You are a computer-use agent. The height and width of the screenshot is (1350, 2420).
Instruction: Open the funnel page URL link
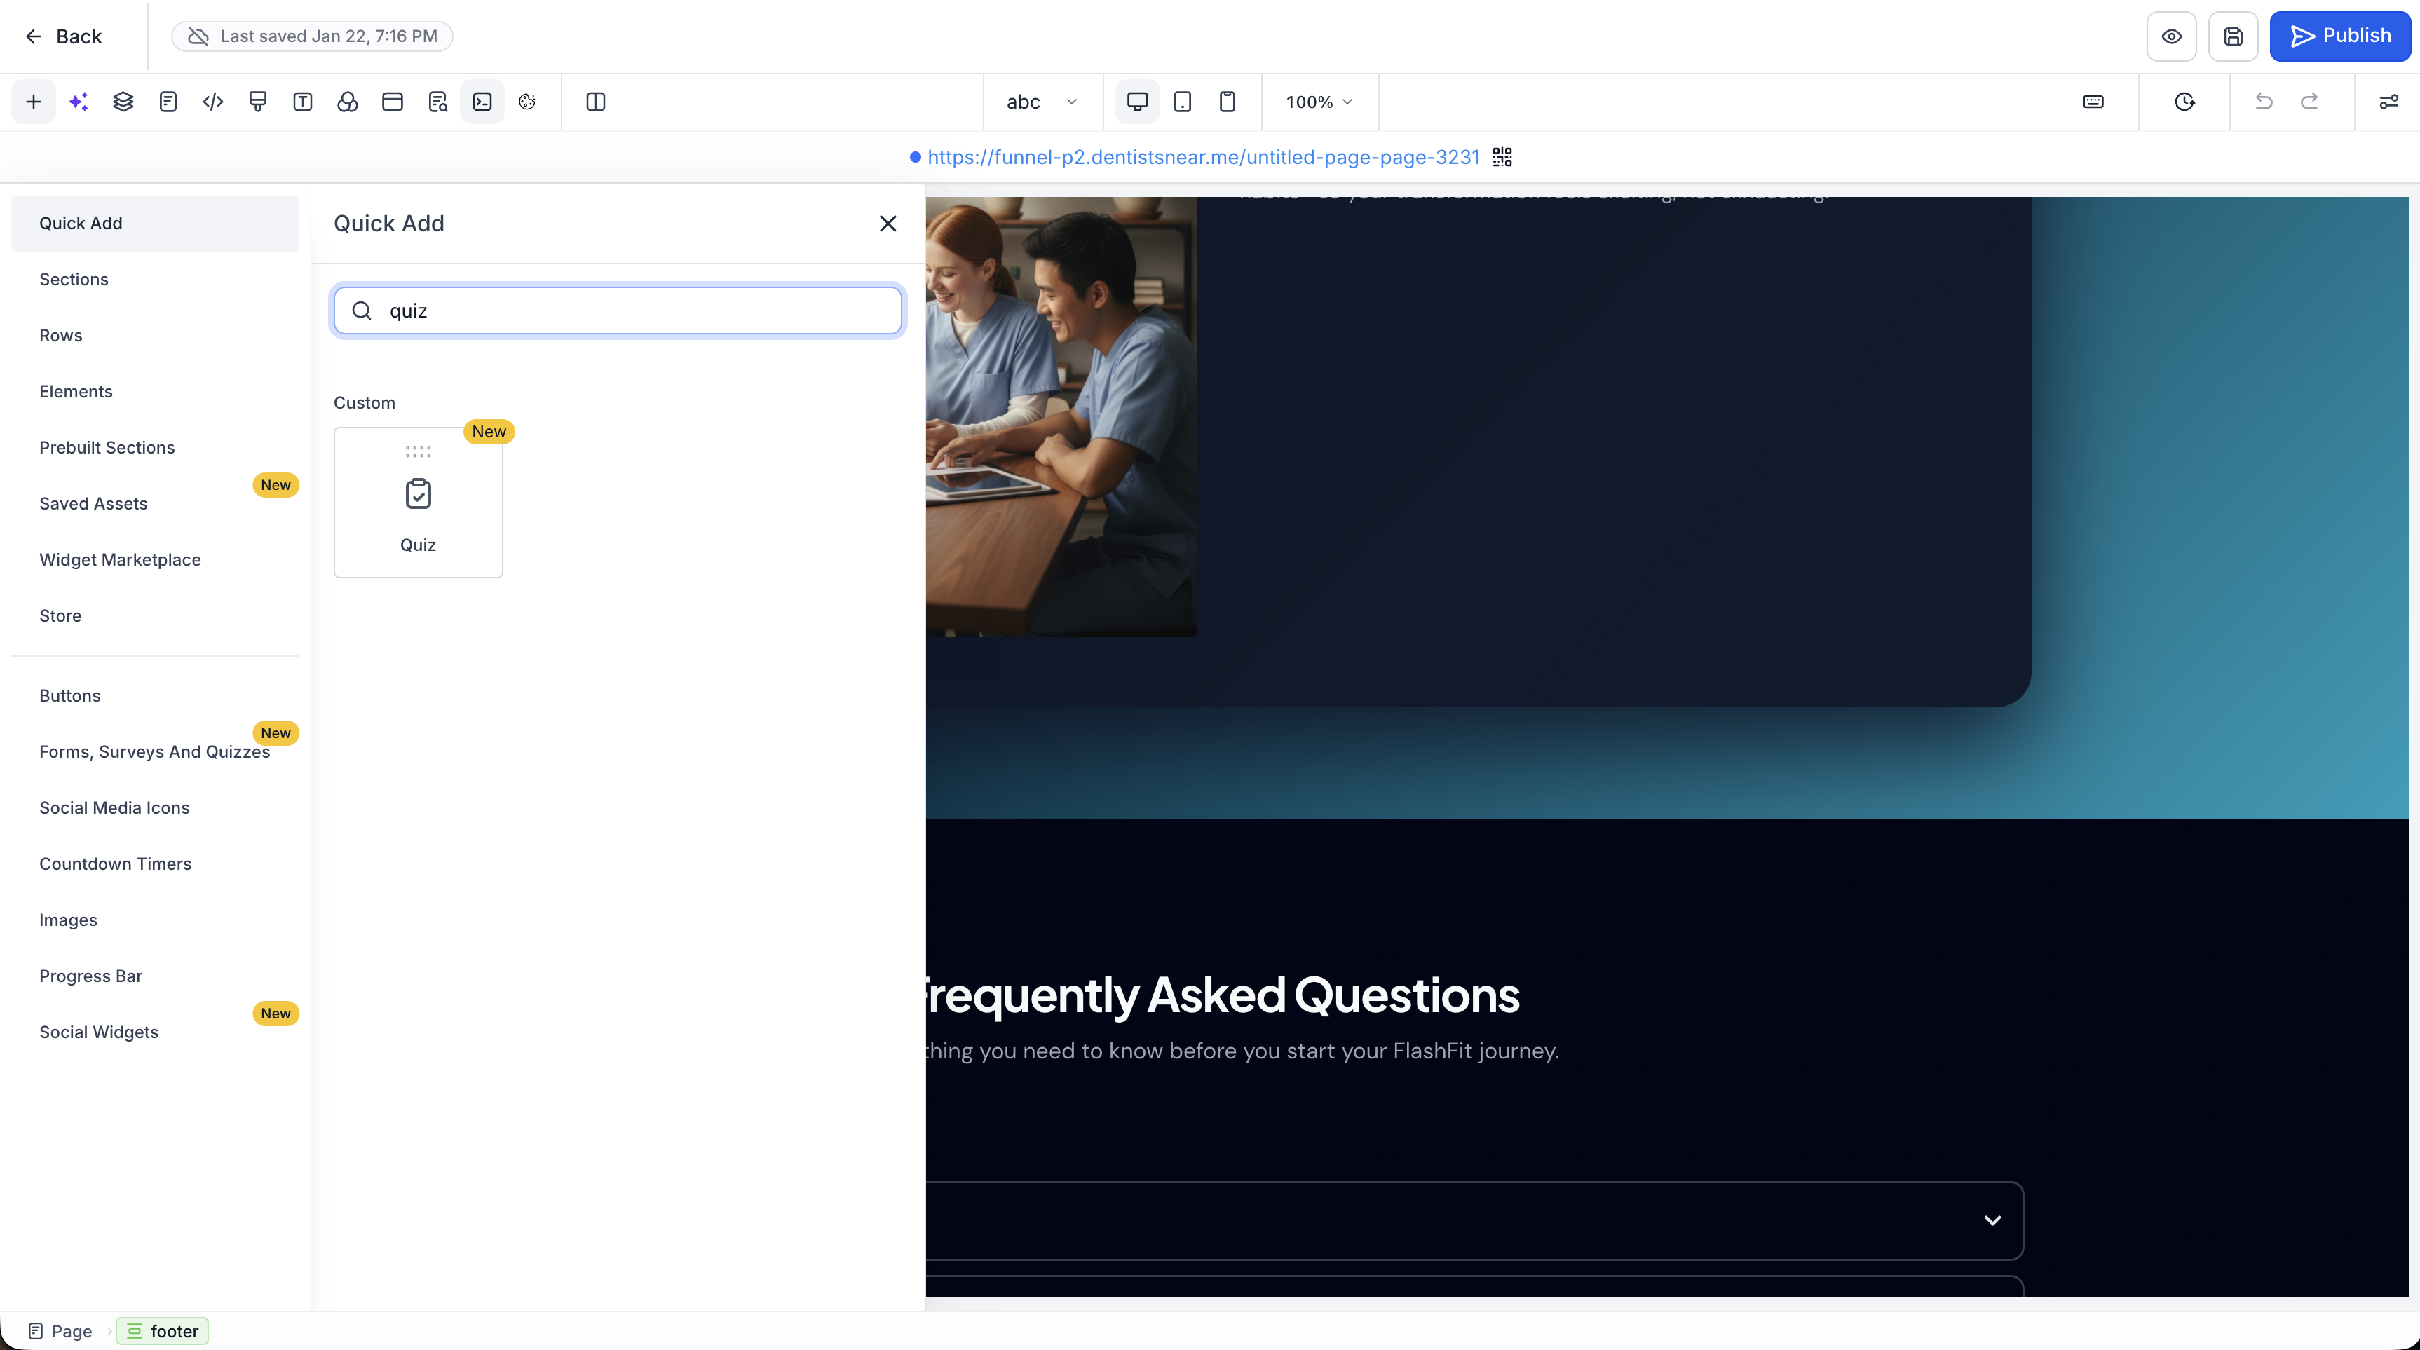coord(1204,157)
